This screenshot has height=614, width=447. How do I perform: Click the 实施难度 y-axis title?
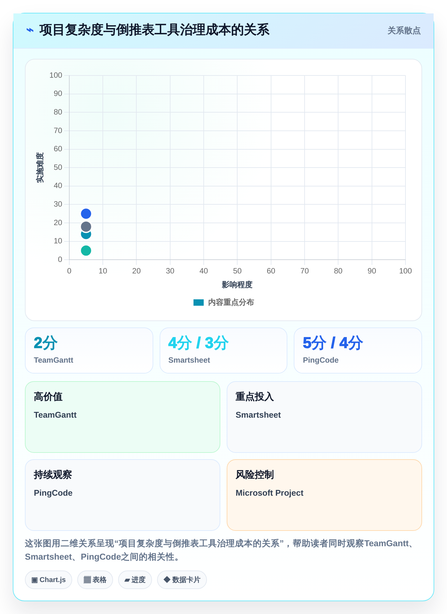(x=40, y=168)
